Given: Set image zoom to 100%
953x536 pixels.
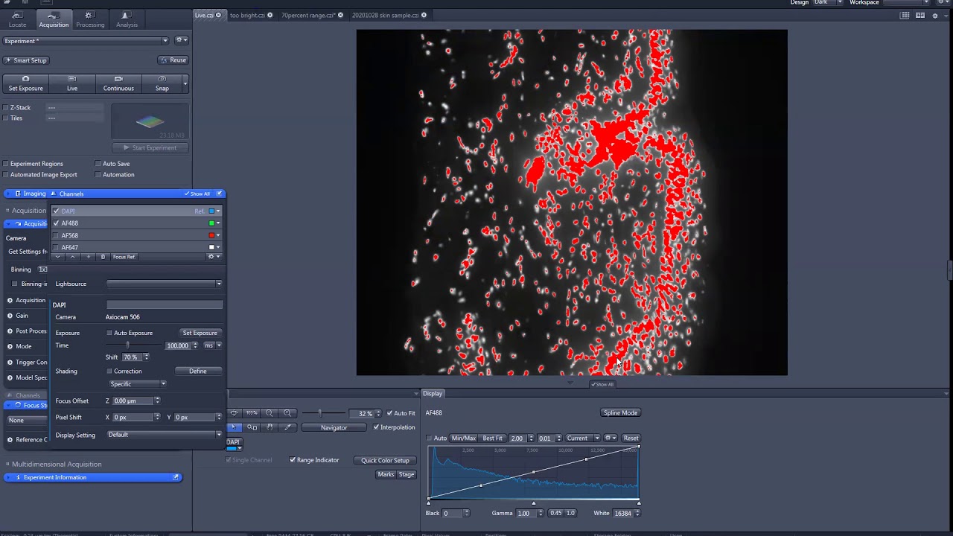Looking at the screenshot, I should (252, 413).
